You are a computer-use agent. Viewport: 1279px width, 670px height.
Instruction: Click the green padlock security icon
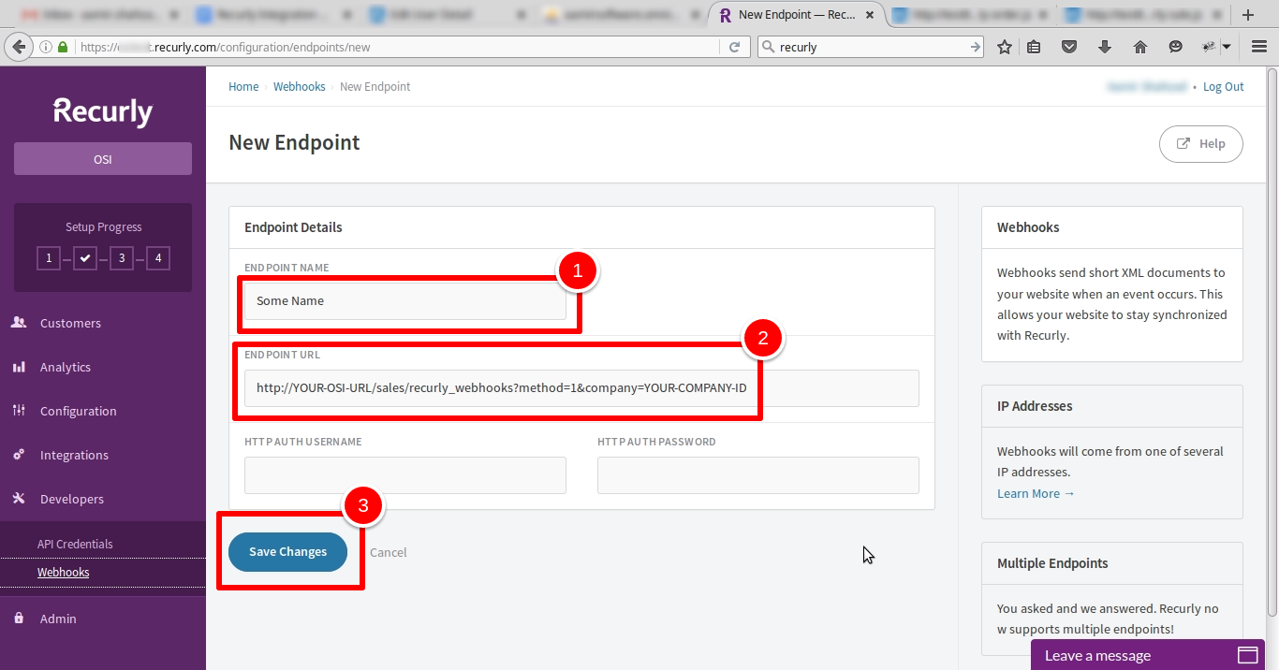[63, 47]
